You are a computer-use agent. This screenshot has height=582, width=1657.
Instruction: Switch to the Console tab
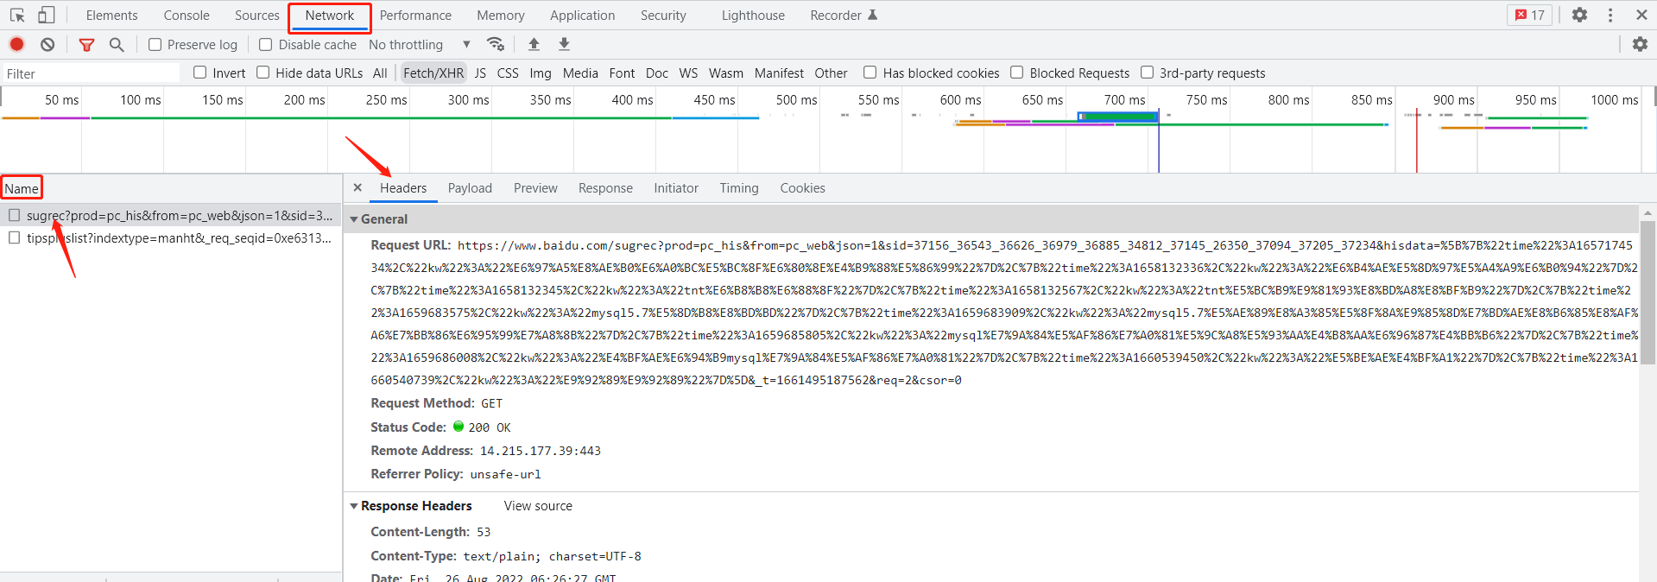tap(187, 16)
